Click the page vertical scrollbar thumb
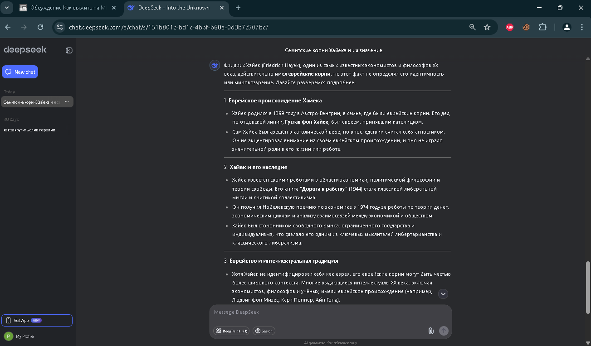Screen dimensions: 591x346 pyautogui.click(x=588, y=287)
